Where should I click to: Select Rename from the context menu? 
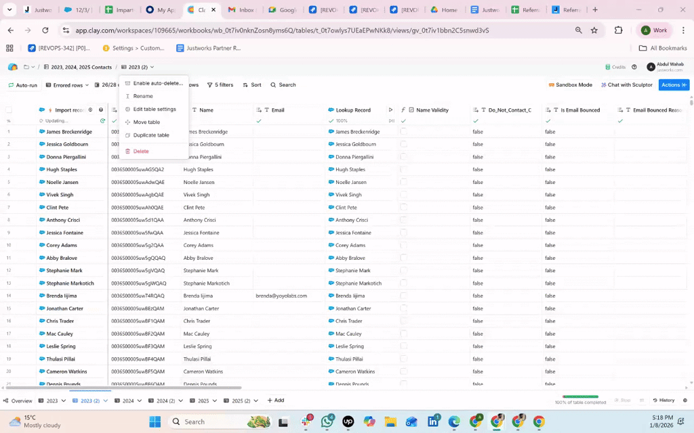pos(143,96)
